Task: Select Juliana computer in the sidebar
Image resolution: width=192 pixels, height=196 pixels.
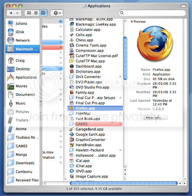Action: point(23,24)
